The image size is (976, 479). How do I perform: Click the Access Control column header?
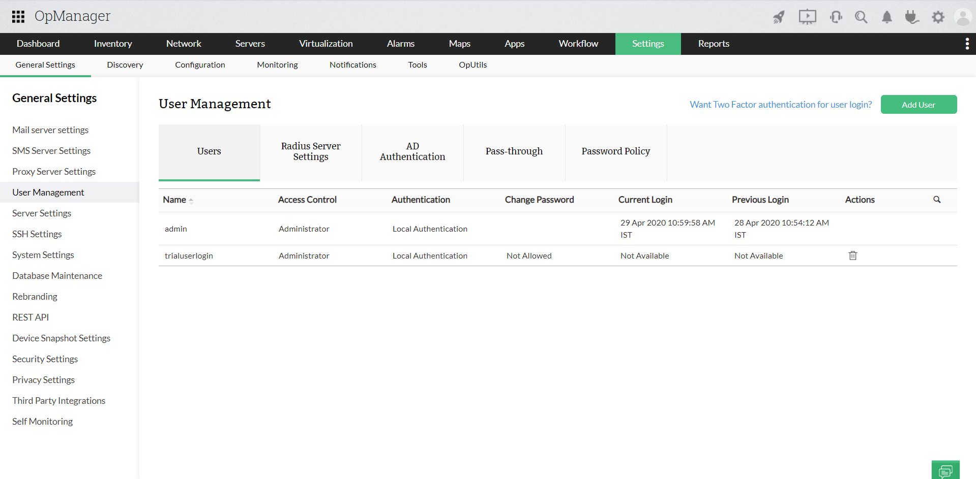307,200
